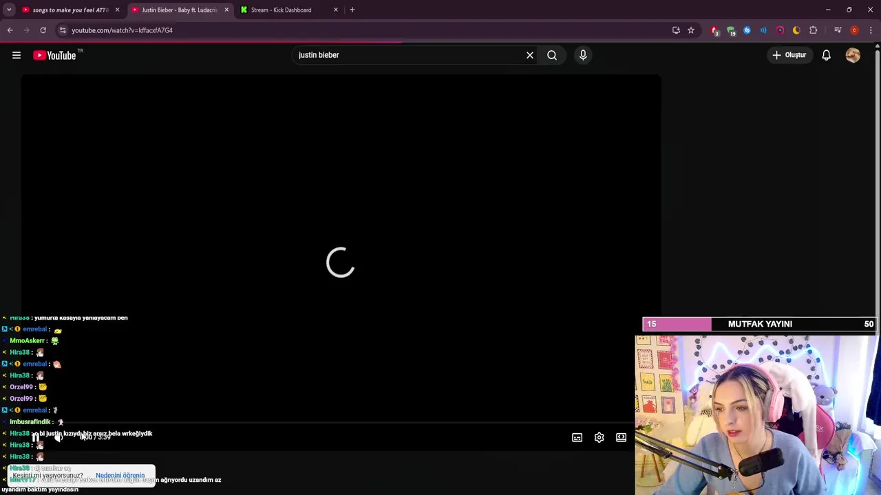Click the video progress bar
The height and width of the screenshot is (495, 881).
[x=341, y=424]
